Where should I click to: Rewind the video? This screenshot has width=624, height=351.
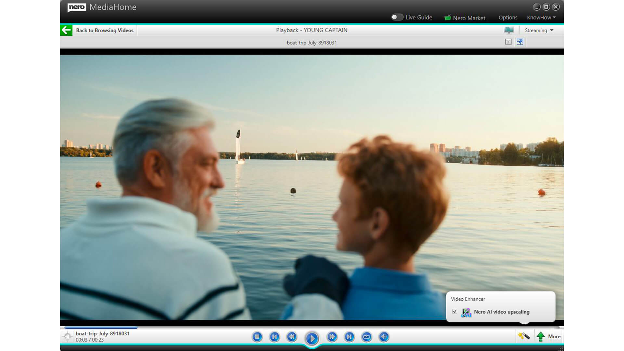[x=292, y=337]
